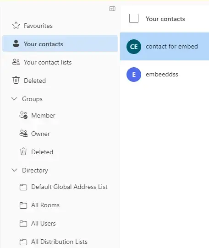Open the Deleted contacts folder above Groups
The width and height of the screenshot is (209, 248).
(x=60, y=81)
